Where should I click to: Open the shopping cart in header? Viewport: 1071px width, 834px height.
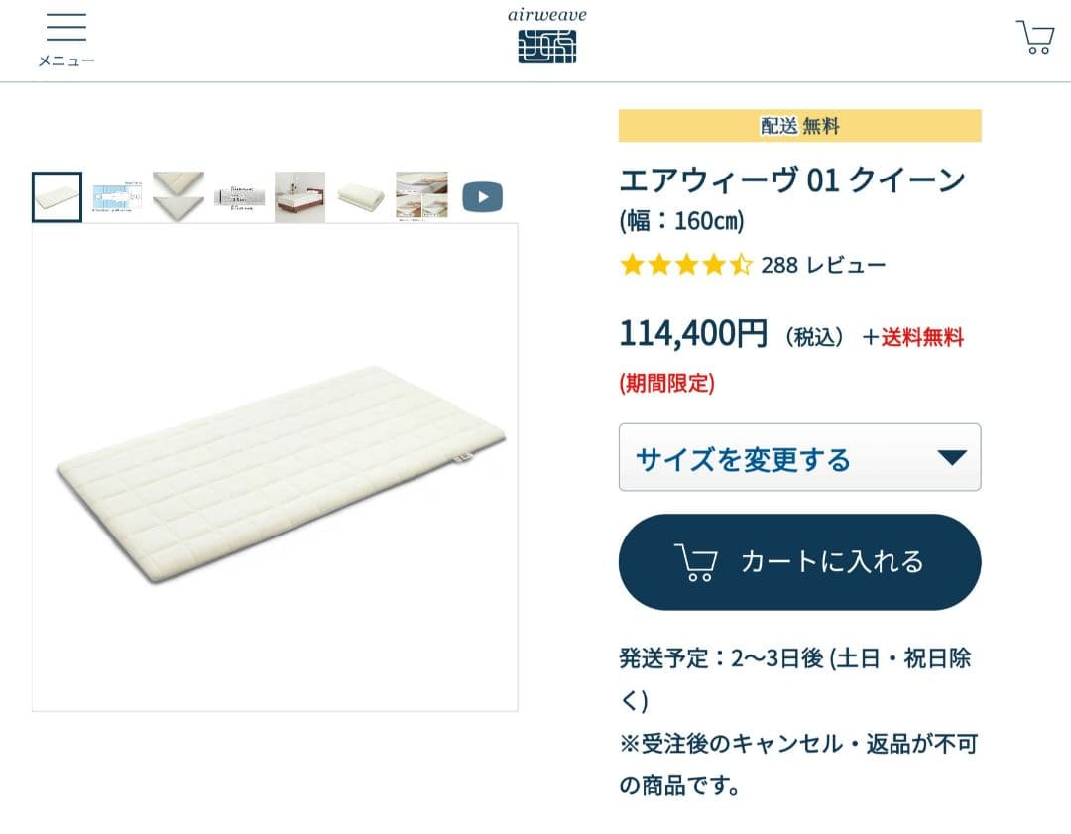[1035, 37]
